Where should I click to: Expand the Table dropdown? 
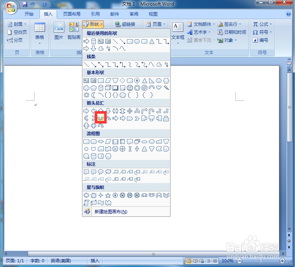point(40,33)
